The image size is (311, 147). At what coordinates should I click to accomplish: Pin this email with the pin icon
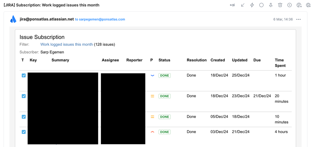[x=271, y=5]
